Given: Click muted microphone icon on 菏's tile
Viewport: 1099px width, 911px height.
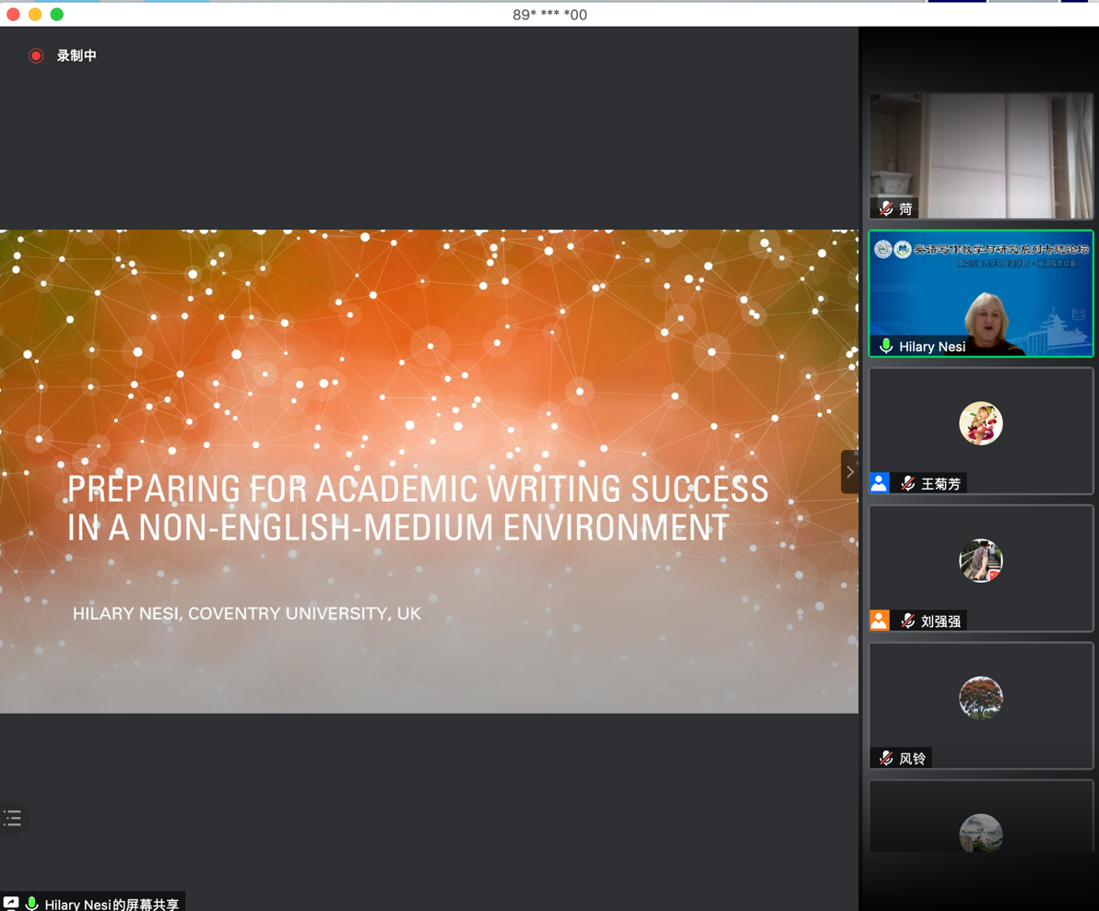Looking at the screenshot, I should click(x=886, y=208).
